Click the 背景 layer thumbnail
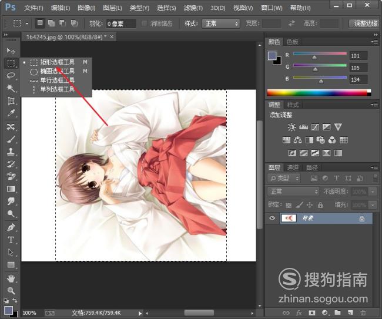 click(289, 218)
